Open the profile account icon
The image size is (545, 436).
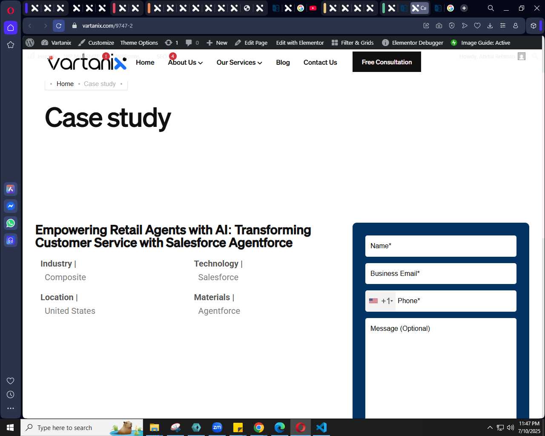(516, 26)
